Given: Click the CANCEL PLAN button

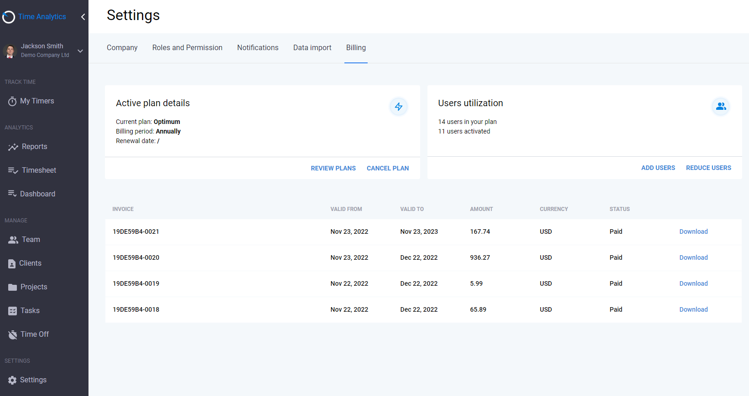Looking at the screenshot, I should point(388,168).
